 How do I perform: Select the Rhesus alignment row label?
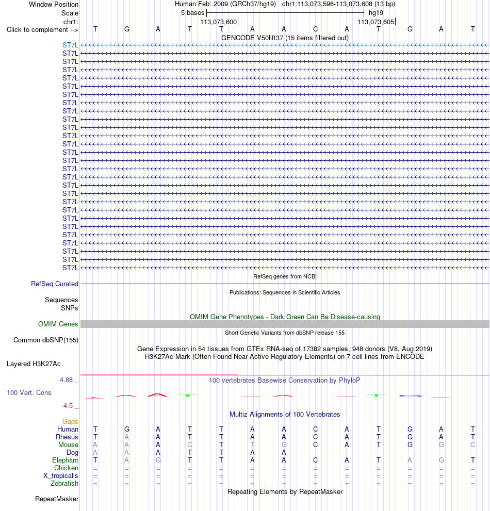click(67, 437)
